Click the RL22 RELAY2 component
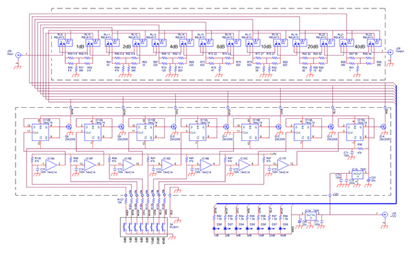 [x=374, y=43]
